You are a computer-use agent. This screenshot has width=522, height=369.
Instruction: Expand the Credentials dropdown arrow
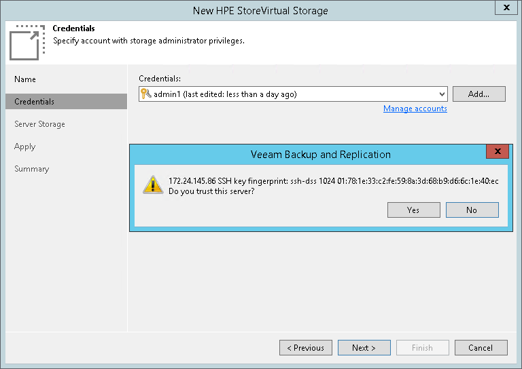click(442, 94)
